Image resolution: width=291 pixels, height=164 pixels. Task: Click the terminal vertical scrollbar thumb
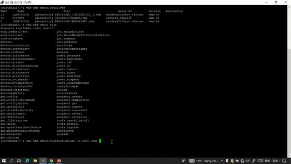289,101
